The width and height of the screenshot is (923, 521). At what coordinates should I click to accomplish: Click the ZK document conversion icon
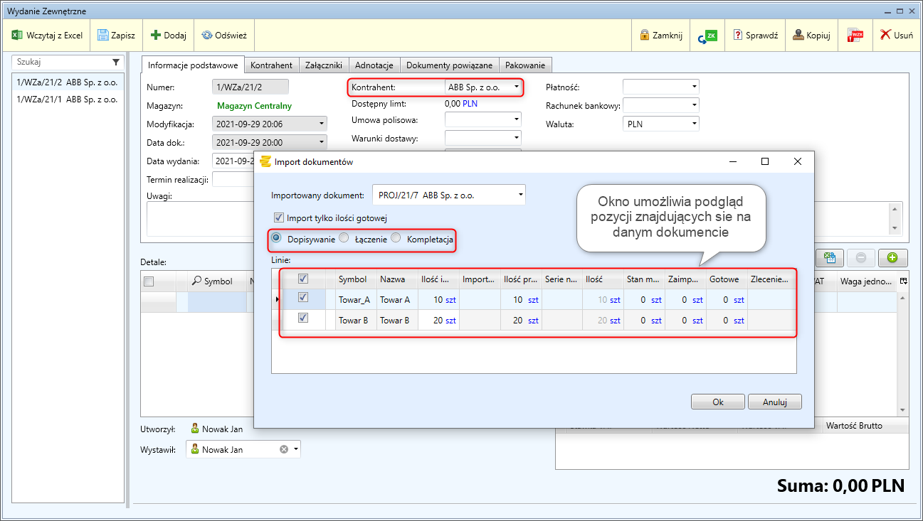pyautogui.click(x=707, y=36)
